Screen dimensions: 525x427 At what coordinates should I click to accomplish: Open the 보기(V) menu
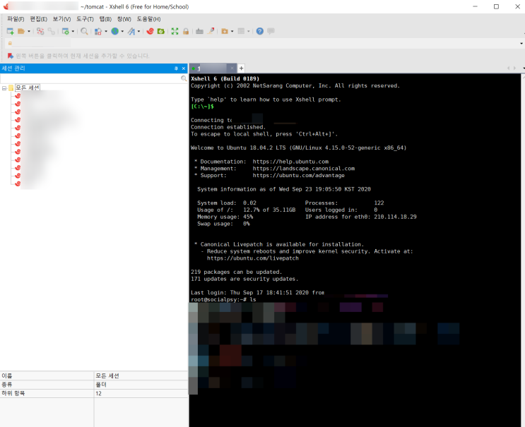[61, 19]
